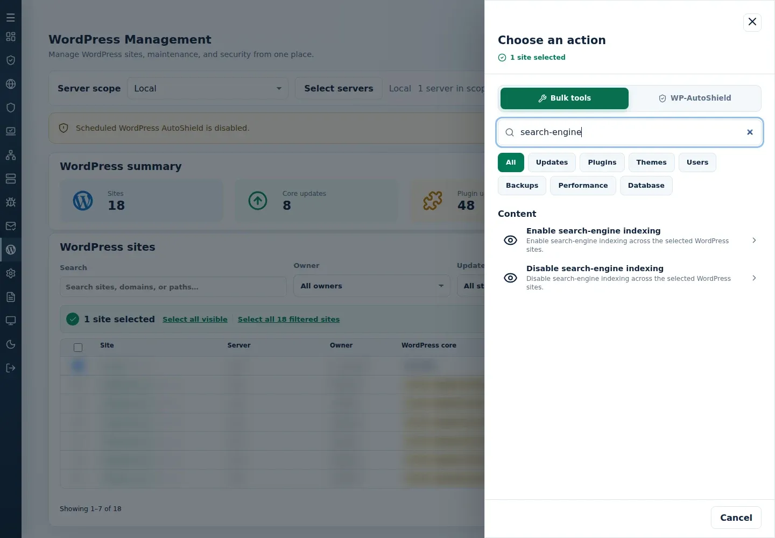Filter actions by Themes
This screenshot has width=775, height=538.
pos(651,162)
